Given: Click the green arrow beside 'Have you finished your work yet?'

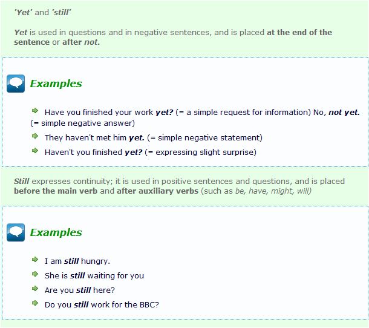Looking at the screenshot, I should pyautogui.click(x=36, y=111).
